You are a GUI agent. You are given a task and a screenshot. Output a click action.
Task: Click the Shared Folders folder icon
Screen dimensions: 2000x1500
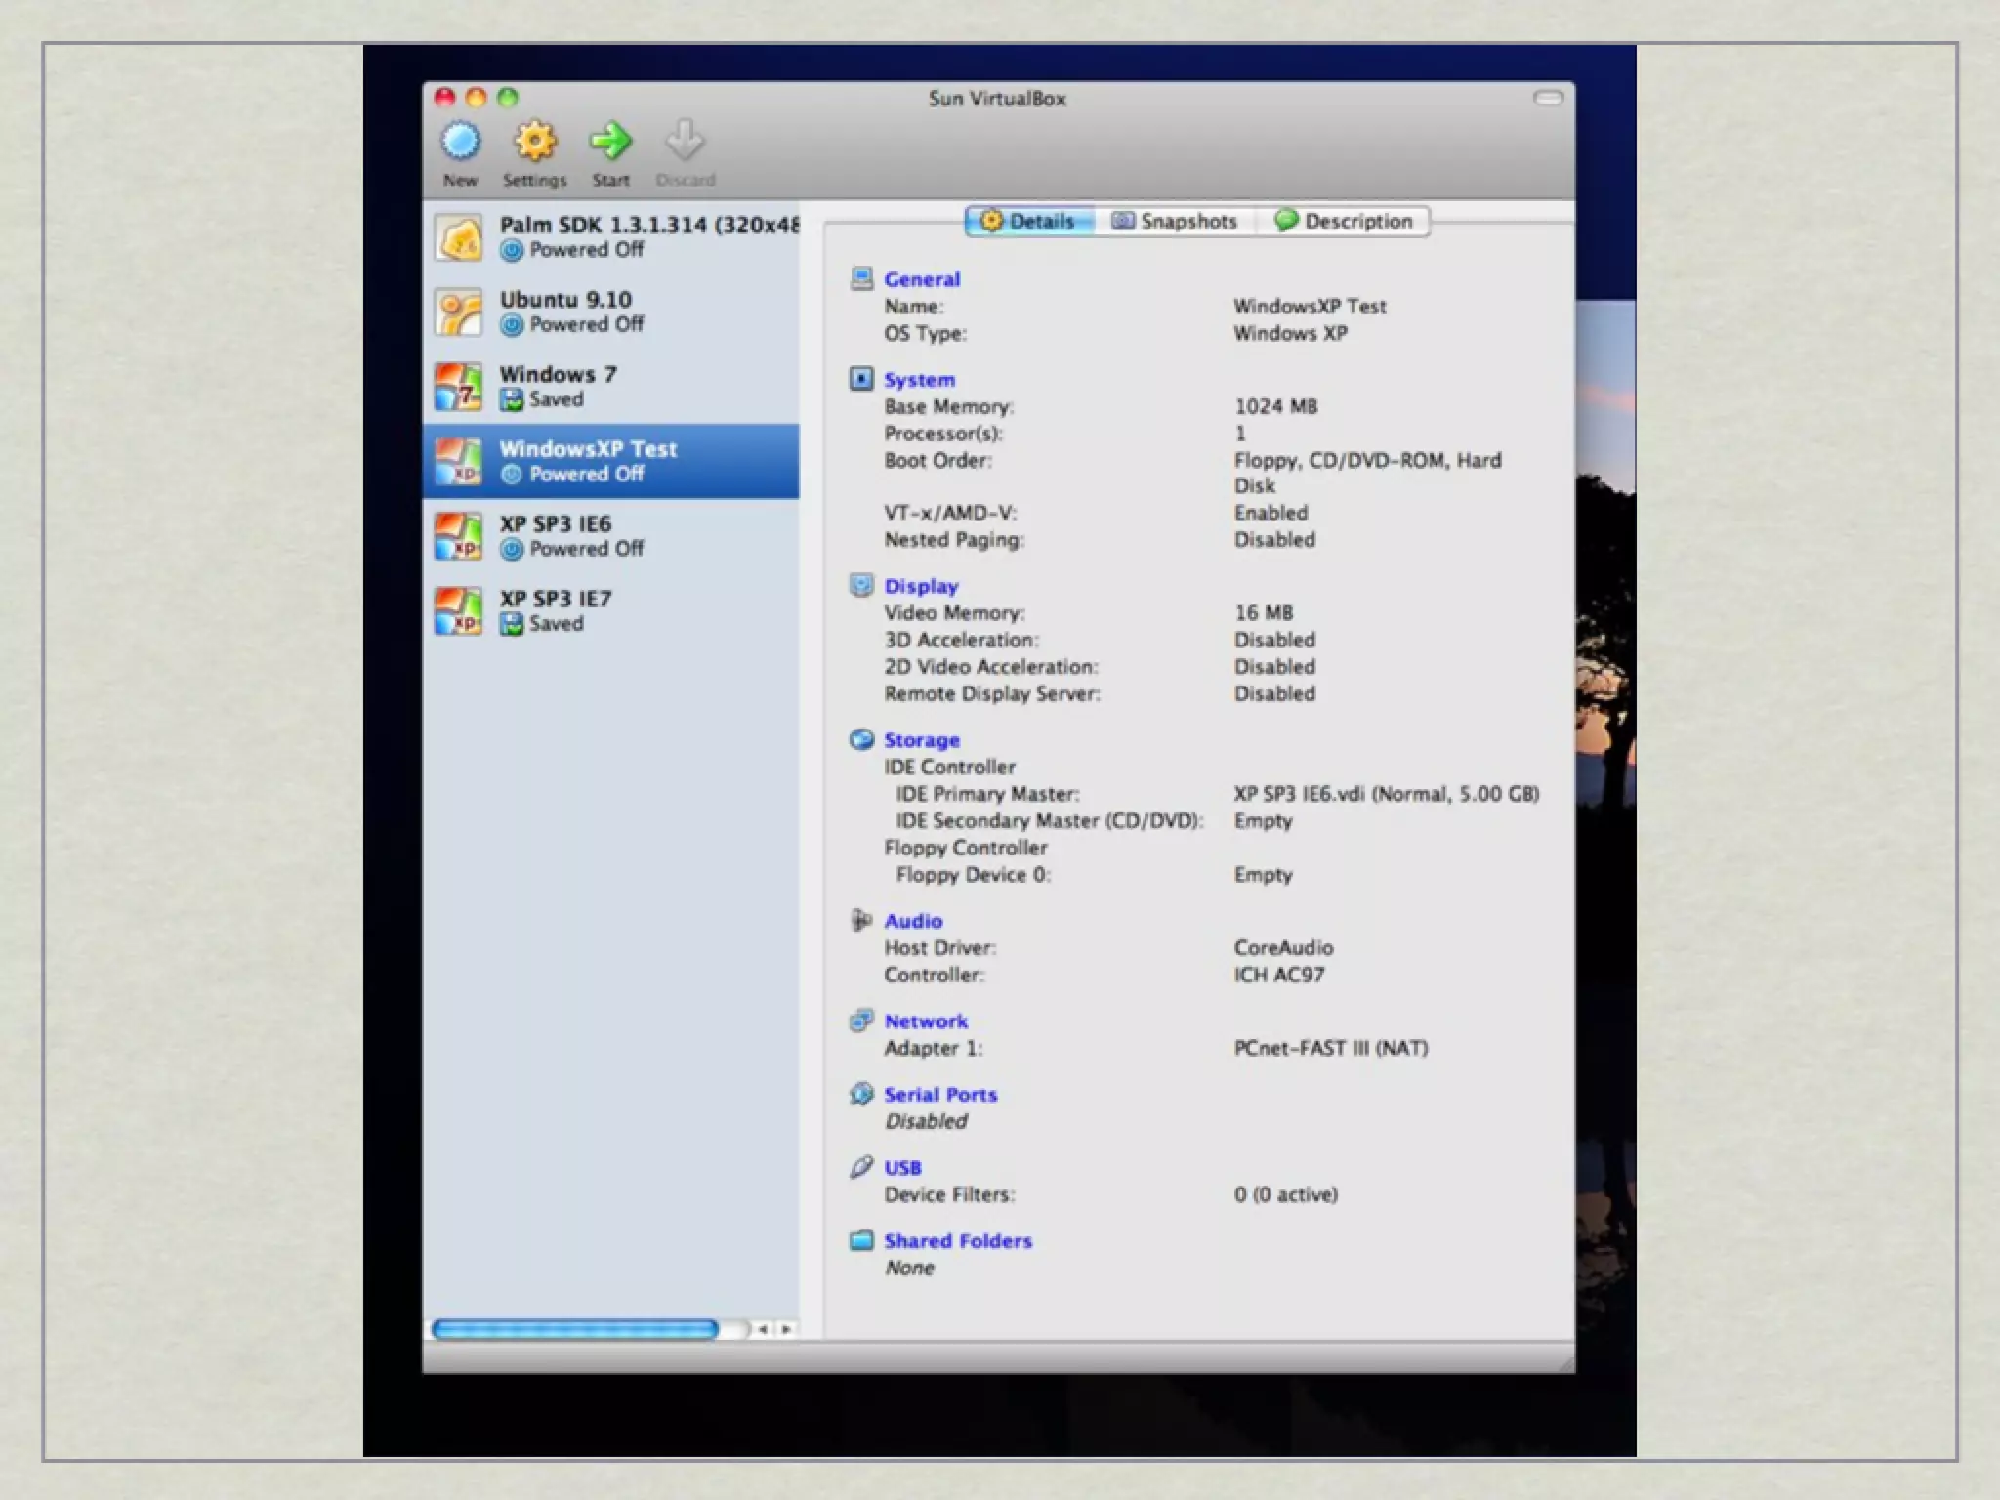coord(861,1240)
